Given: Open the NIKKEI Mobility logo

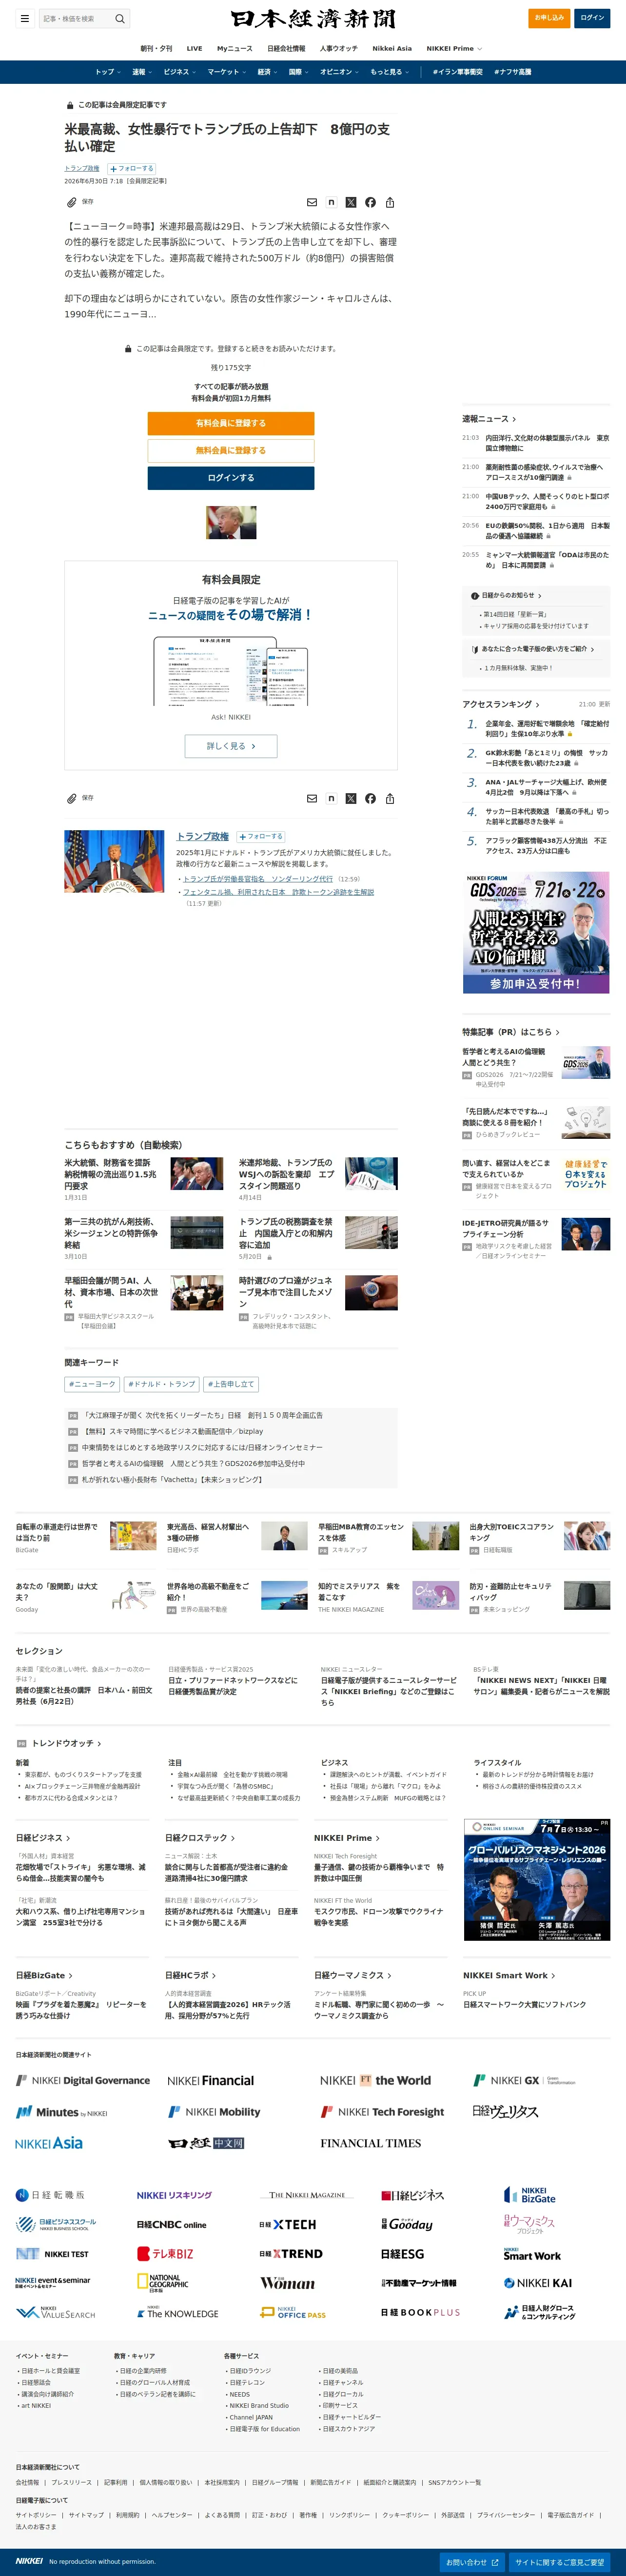Looking at the screenshot, I should pos(214,2112).
